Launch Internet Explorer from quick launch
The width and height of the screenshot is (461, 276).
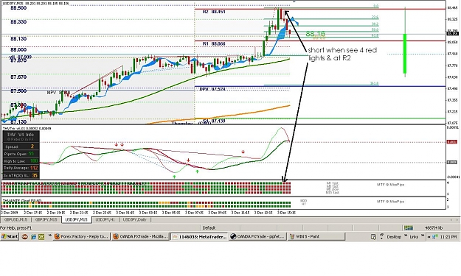click(33, 236)
